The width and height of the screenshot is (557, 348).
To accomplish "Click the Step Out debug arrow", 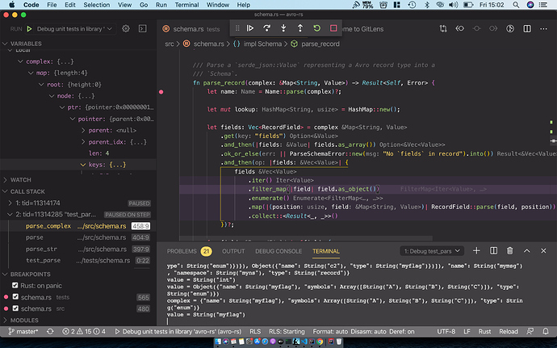I will coord(300,28).
